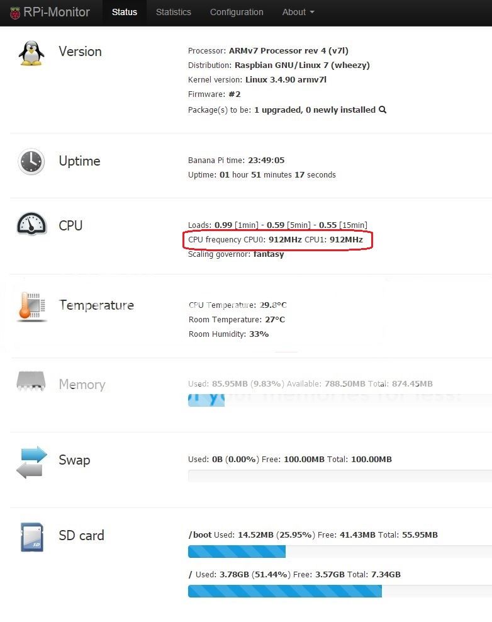492x622 pixels.
Task: Click the circled CPU frequency line
Action: [x=276, y=240]
